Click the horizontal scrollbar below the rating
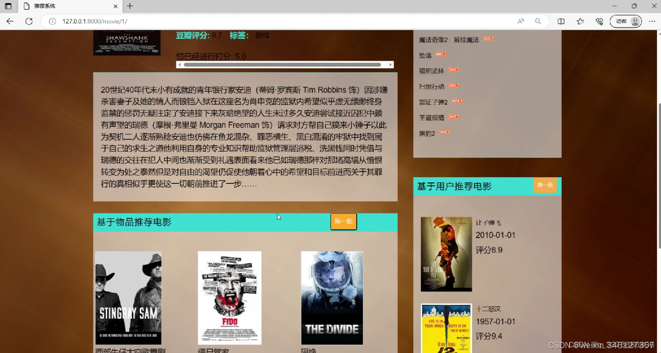 [284, 64]
